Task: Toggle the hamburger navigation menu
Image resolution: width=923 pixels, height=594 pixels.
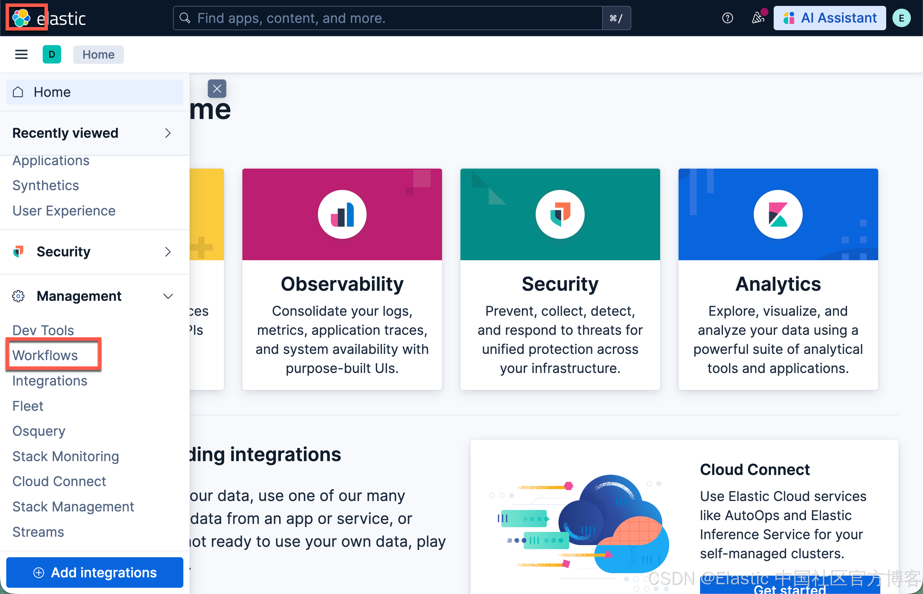Action: [21, 54]
